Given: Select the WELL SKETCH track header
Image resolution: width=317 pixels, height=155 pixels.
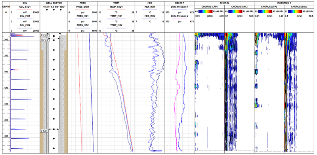Looking at the screenshot, I should click(54, 3).
